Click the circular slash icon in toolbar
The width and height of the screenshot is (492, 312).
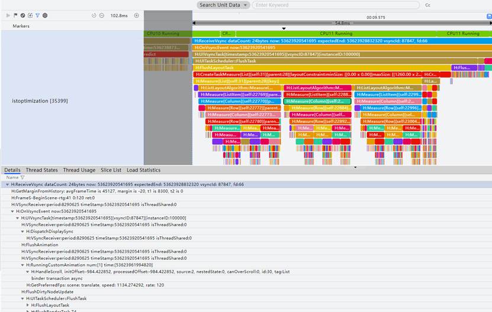[x=22, y=15]
